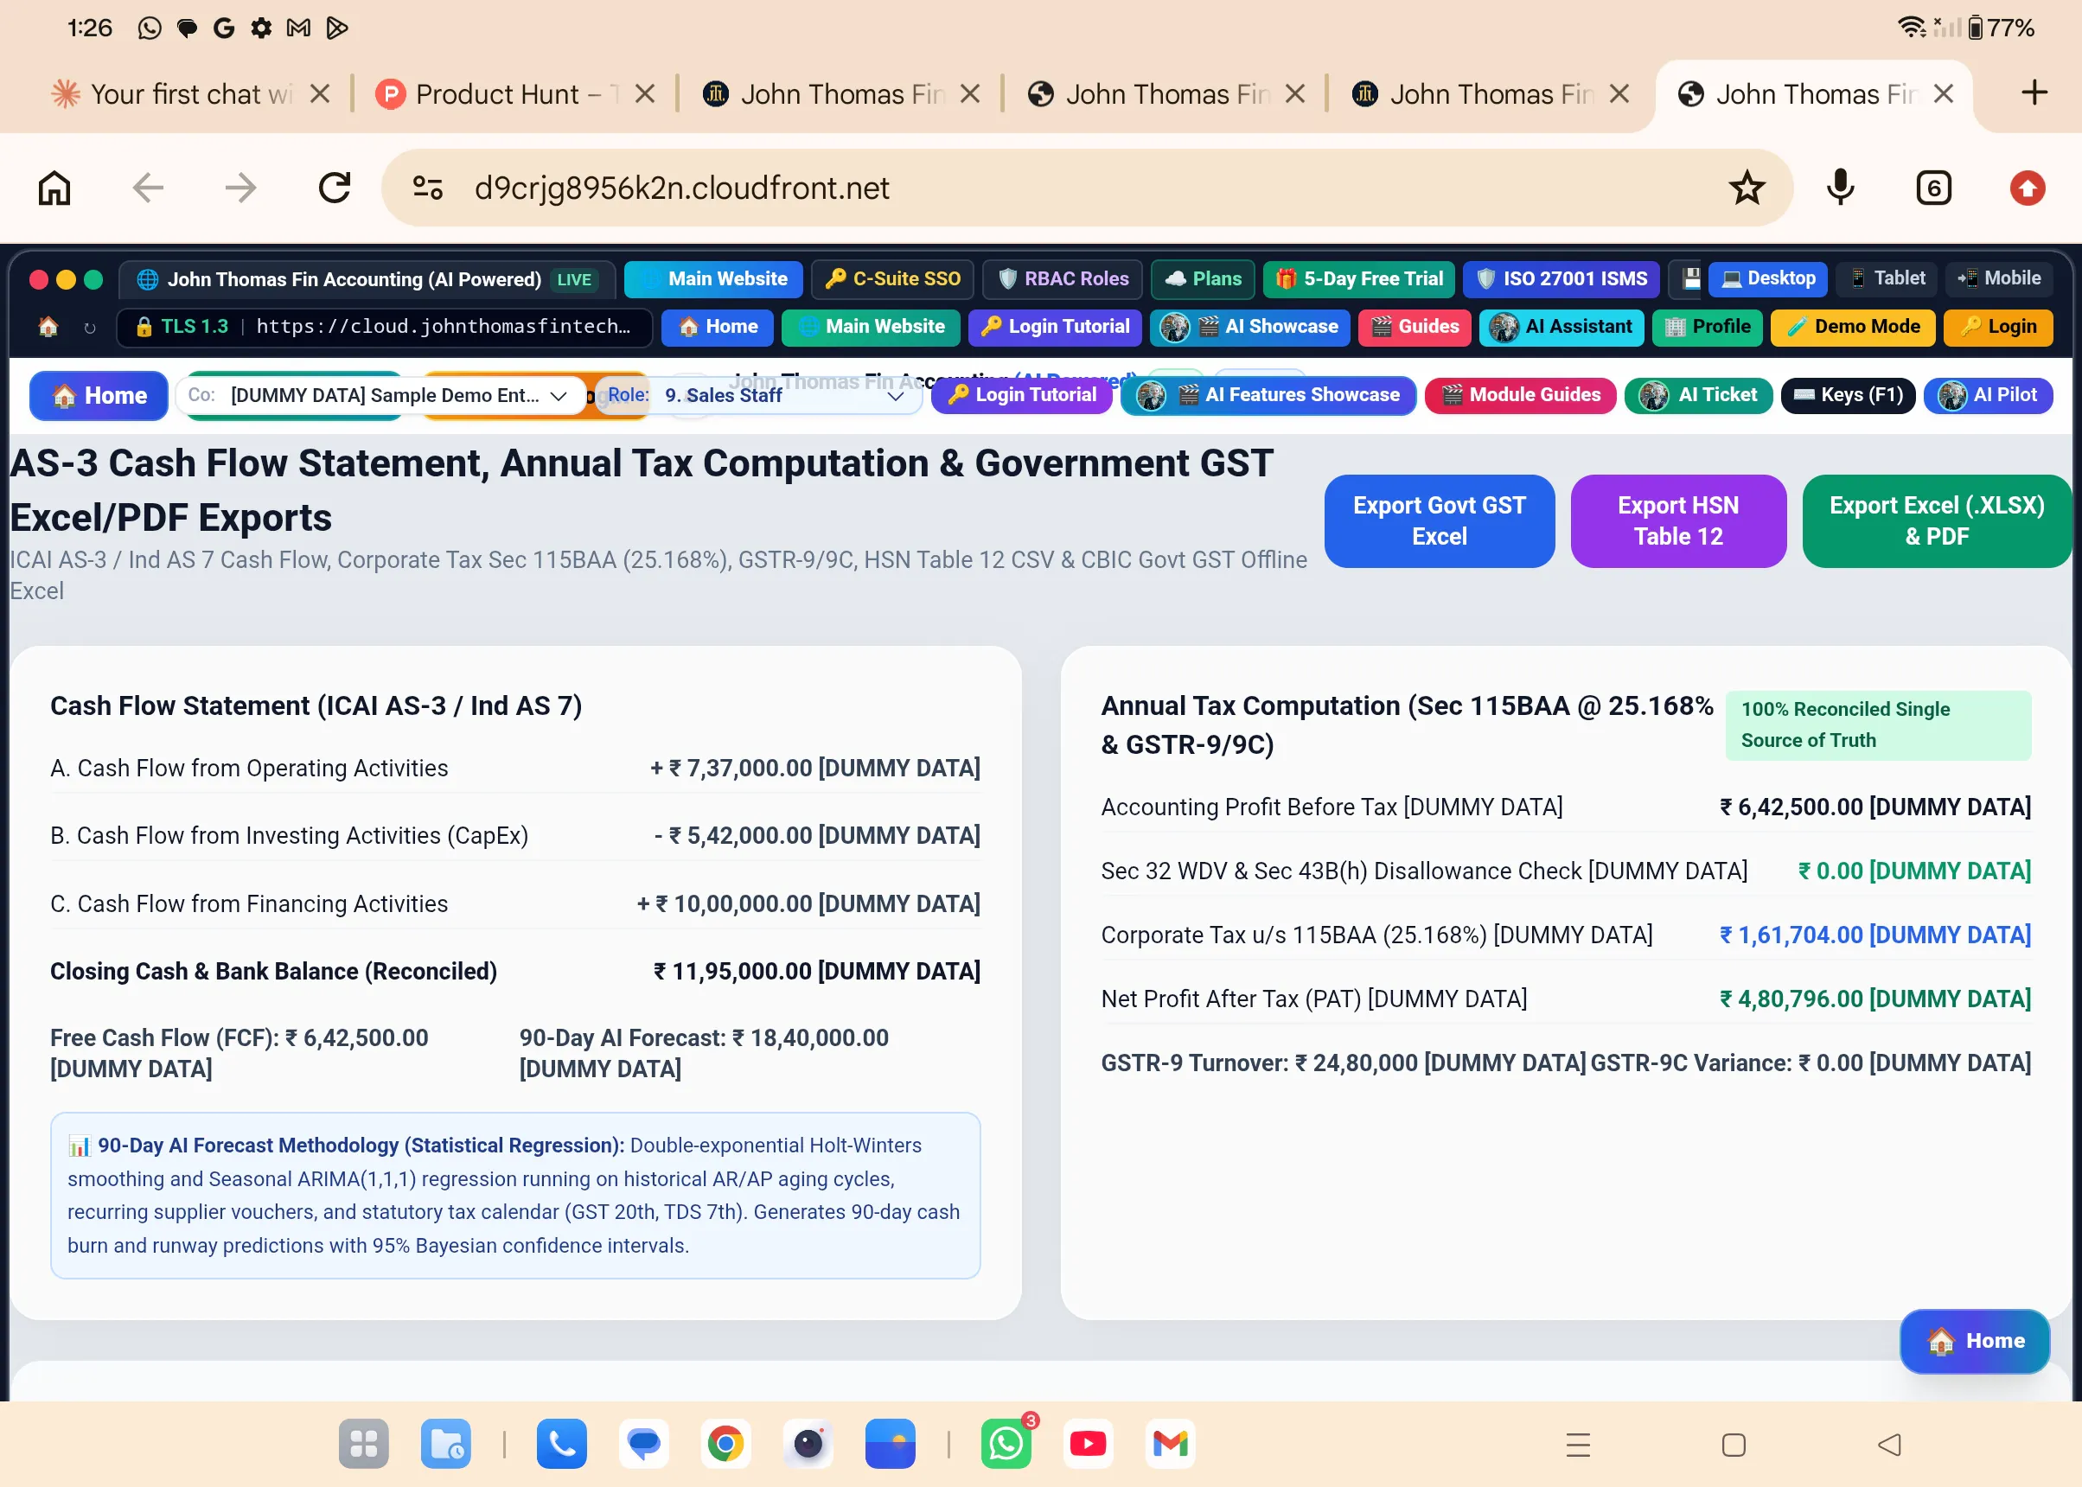Click the small house icon beside TLS bar

[x=48, y=327]
